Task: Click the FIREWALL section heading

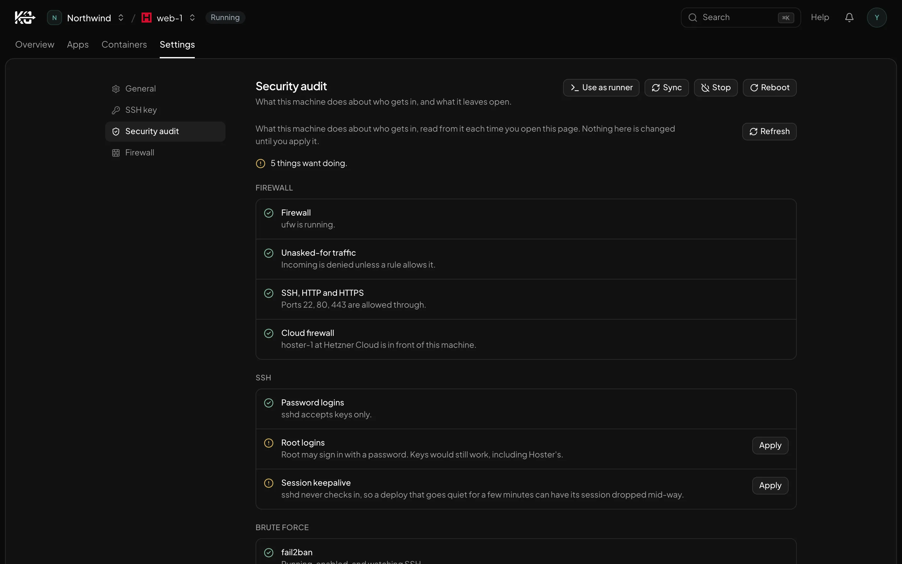Action: click(x=274, y=188)
